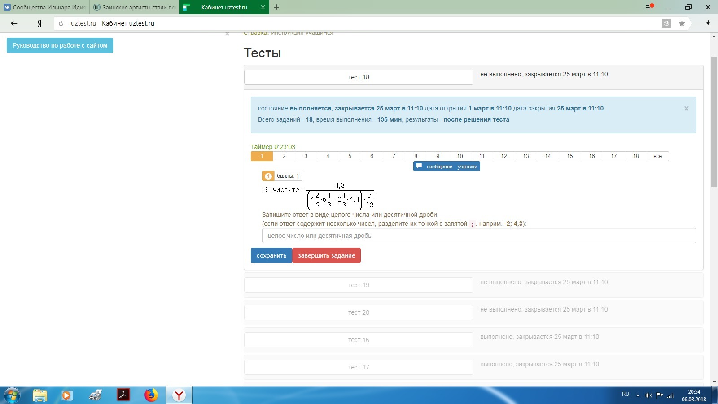Screen dimensions: 718x404
Task: Expand the тест 20 row
Action: pos(359,312)
